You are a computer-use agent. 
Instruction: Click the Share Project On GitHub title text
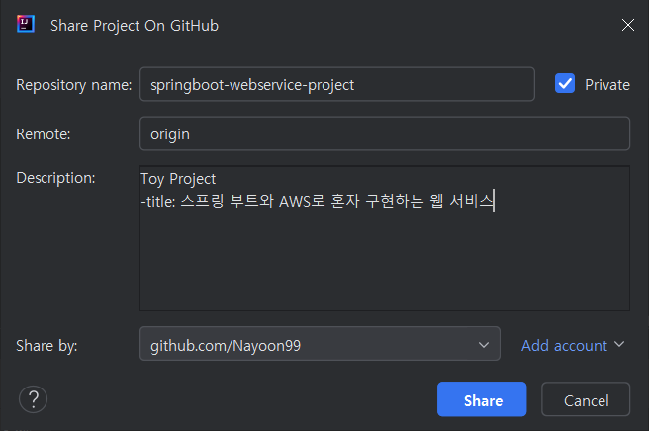coord(135,26)
